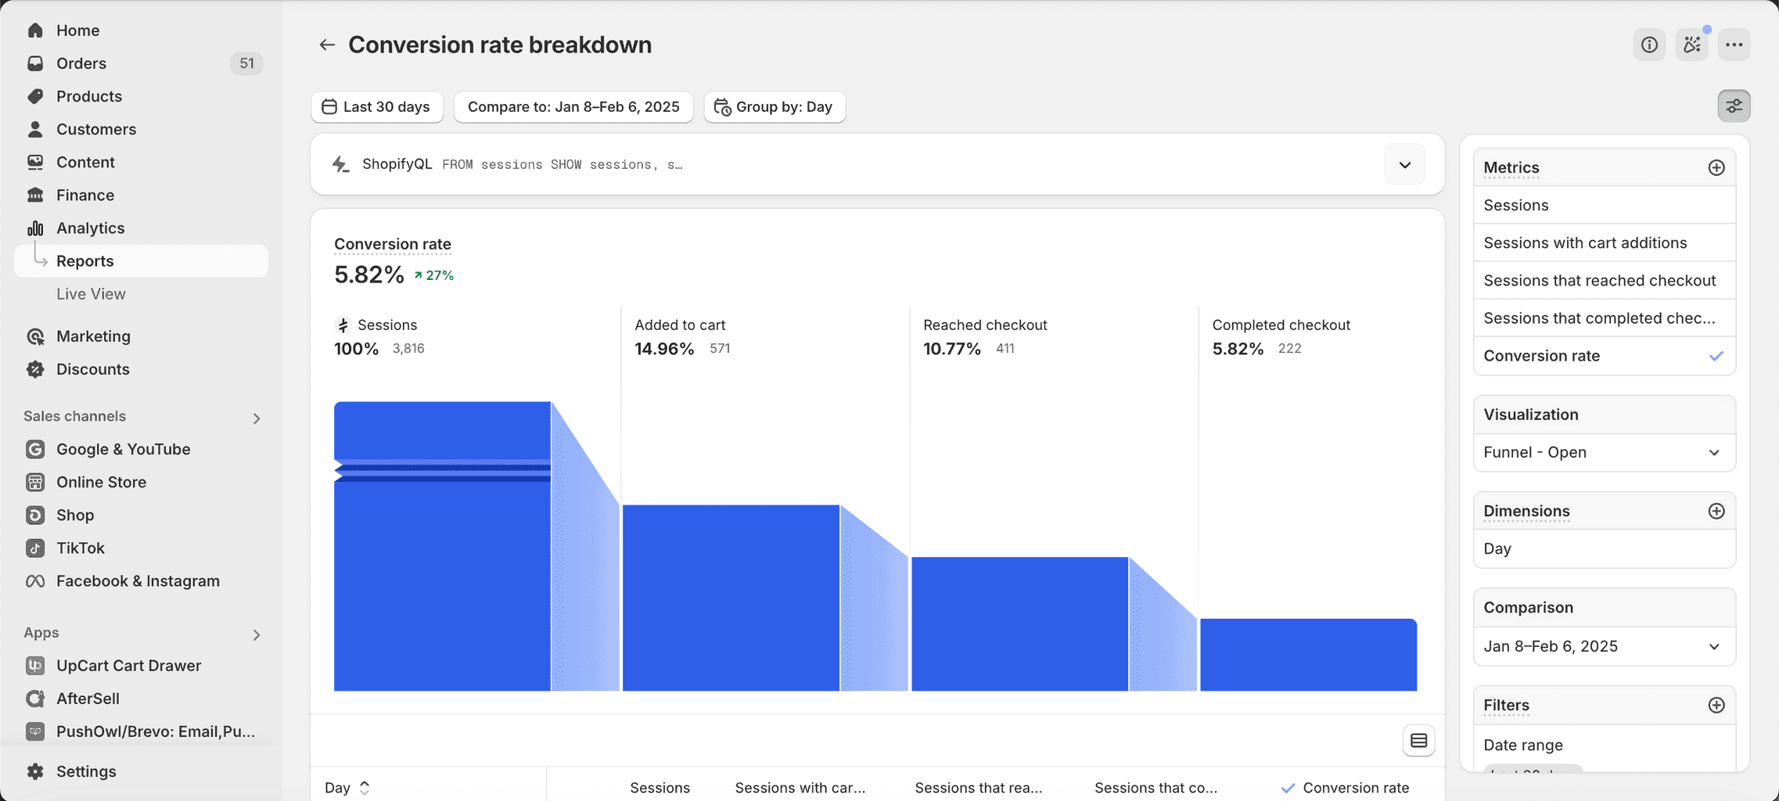Image resolution: width=1779 pixels, height=801 pixels.
Task: Expand the ShopifyQL query editor
Action: click(x=1404, y=164)
